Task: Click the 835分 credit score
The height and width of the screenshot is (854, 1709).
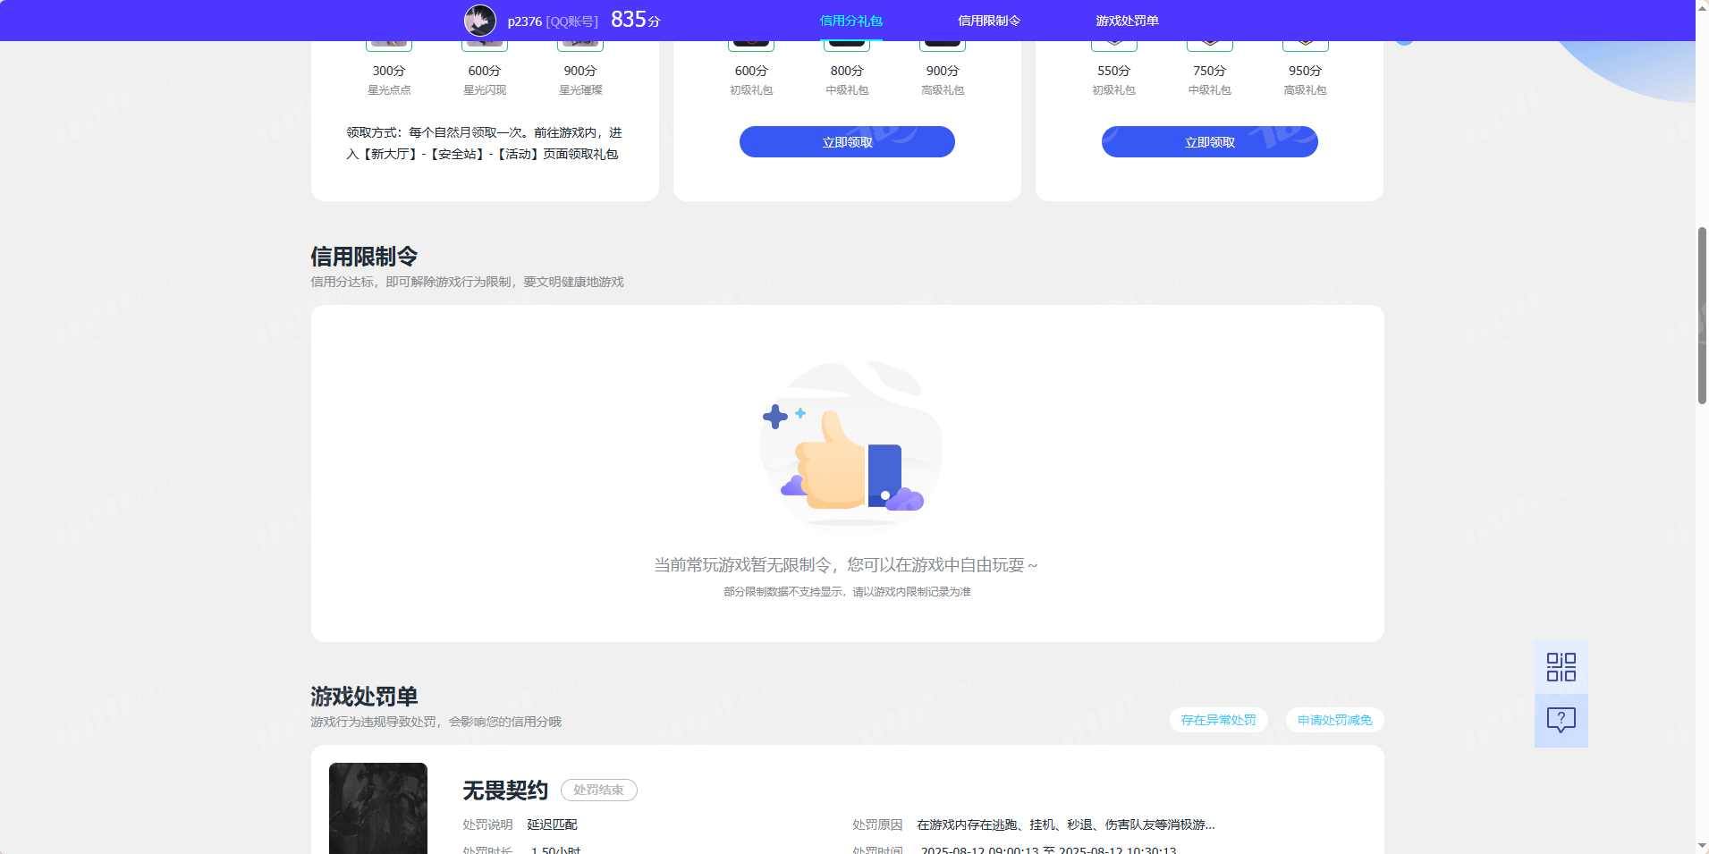Action: pyautogui.click(x=635, y=20)
